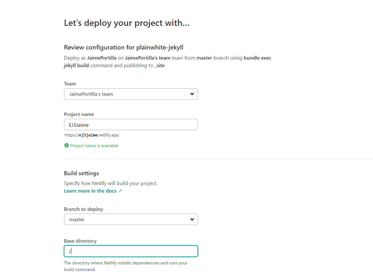Expand the Branch to deploy dropdown
Viewport: 373px width, 277px height.
tap(131, 219)
